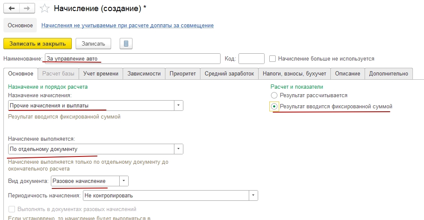Screen dimensions: 424x220
Task: Open 'Периодичность начисления' dropdown
Action: point(253,195)
